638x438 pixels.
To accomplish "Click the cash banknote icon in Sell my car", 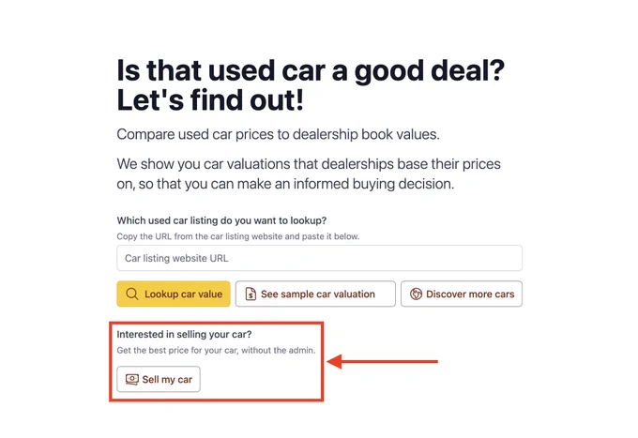I will (x=132, y=380).
